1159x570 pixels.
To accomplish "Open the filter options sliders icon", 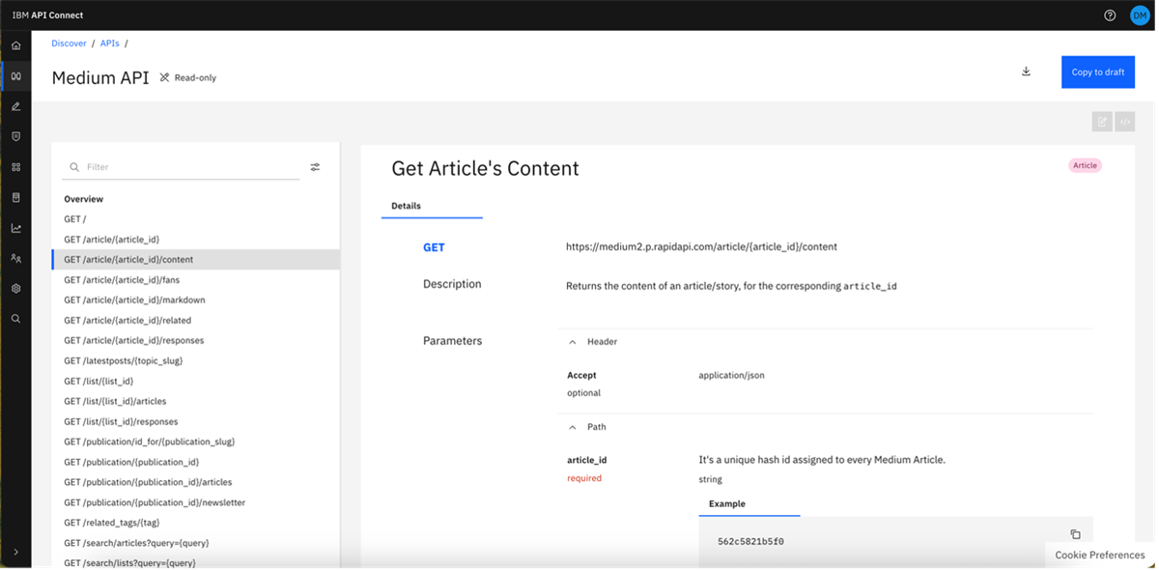I will click(x=315, y=167).
